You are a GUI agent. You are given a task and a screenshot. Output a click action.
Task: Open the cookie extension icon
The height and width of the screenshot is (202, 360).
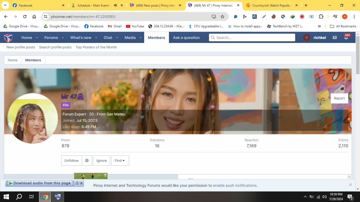(274, 17)
